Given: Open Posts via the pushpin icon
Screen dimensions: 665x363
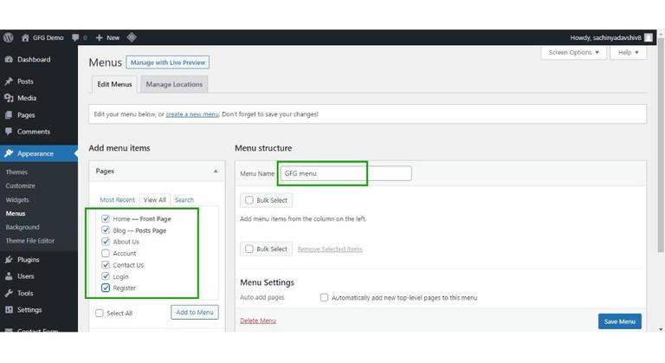Looking at the screenshot, I should [9, 81].
